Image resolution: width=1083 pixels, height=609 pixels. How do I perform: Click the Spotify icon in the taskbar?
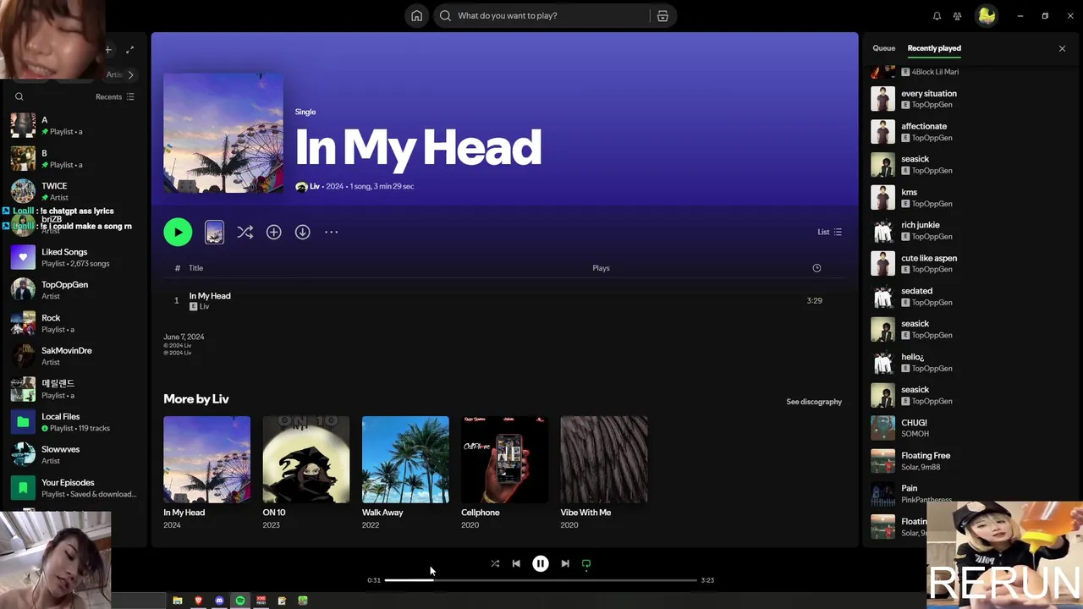pyautogui.click(x=240, y=601)
